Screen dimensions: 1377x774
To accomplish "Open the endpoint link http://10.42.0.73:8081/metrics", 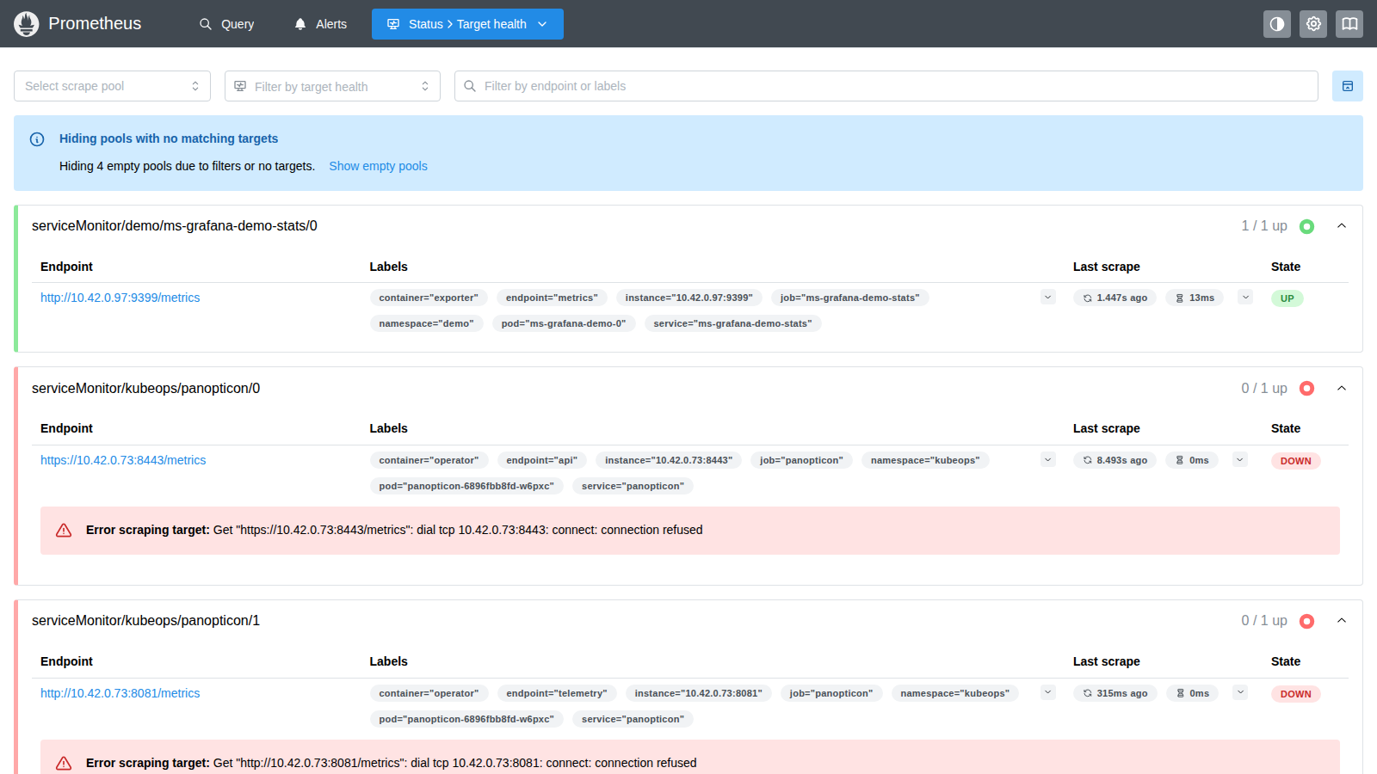I will tap(120, 693).
